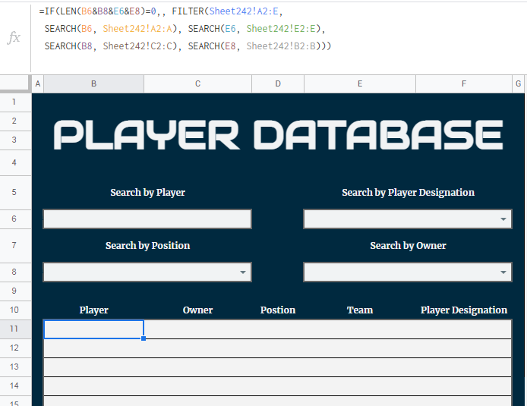
Task: Select row 13 header
Action: pyautogui.click(x=14, y=367)
